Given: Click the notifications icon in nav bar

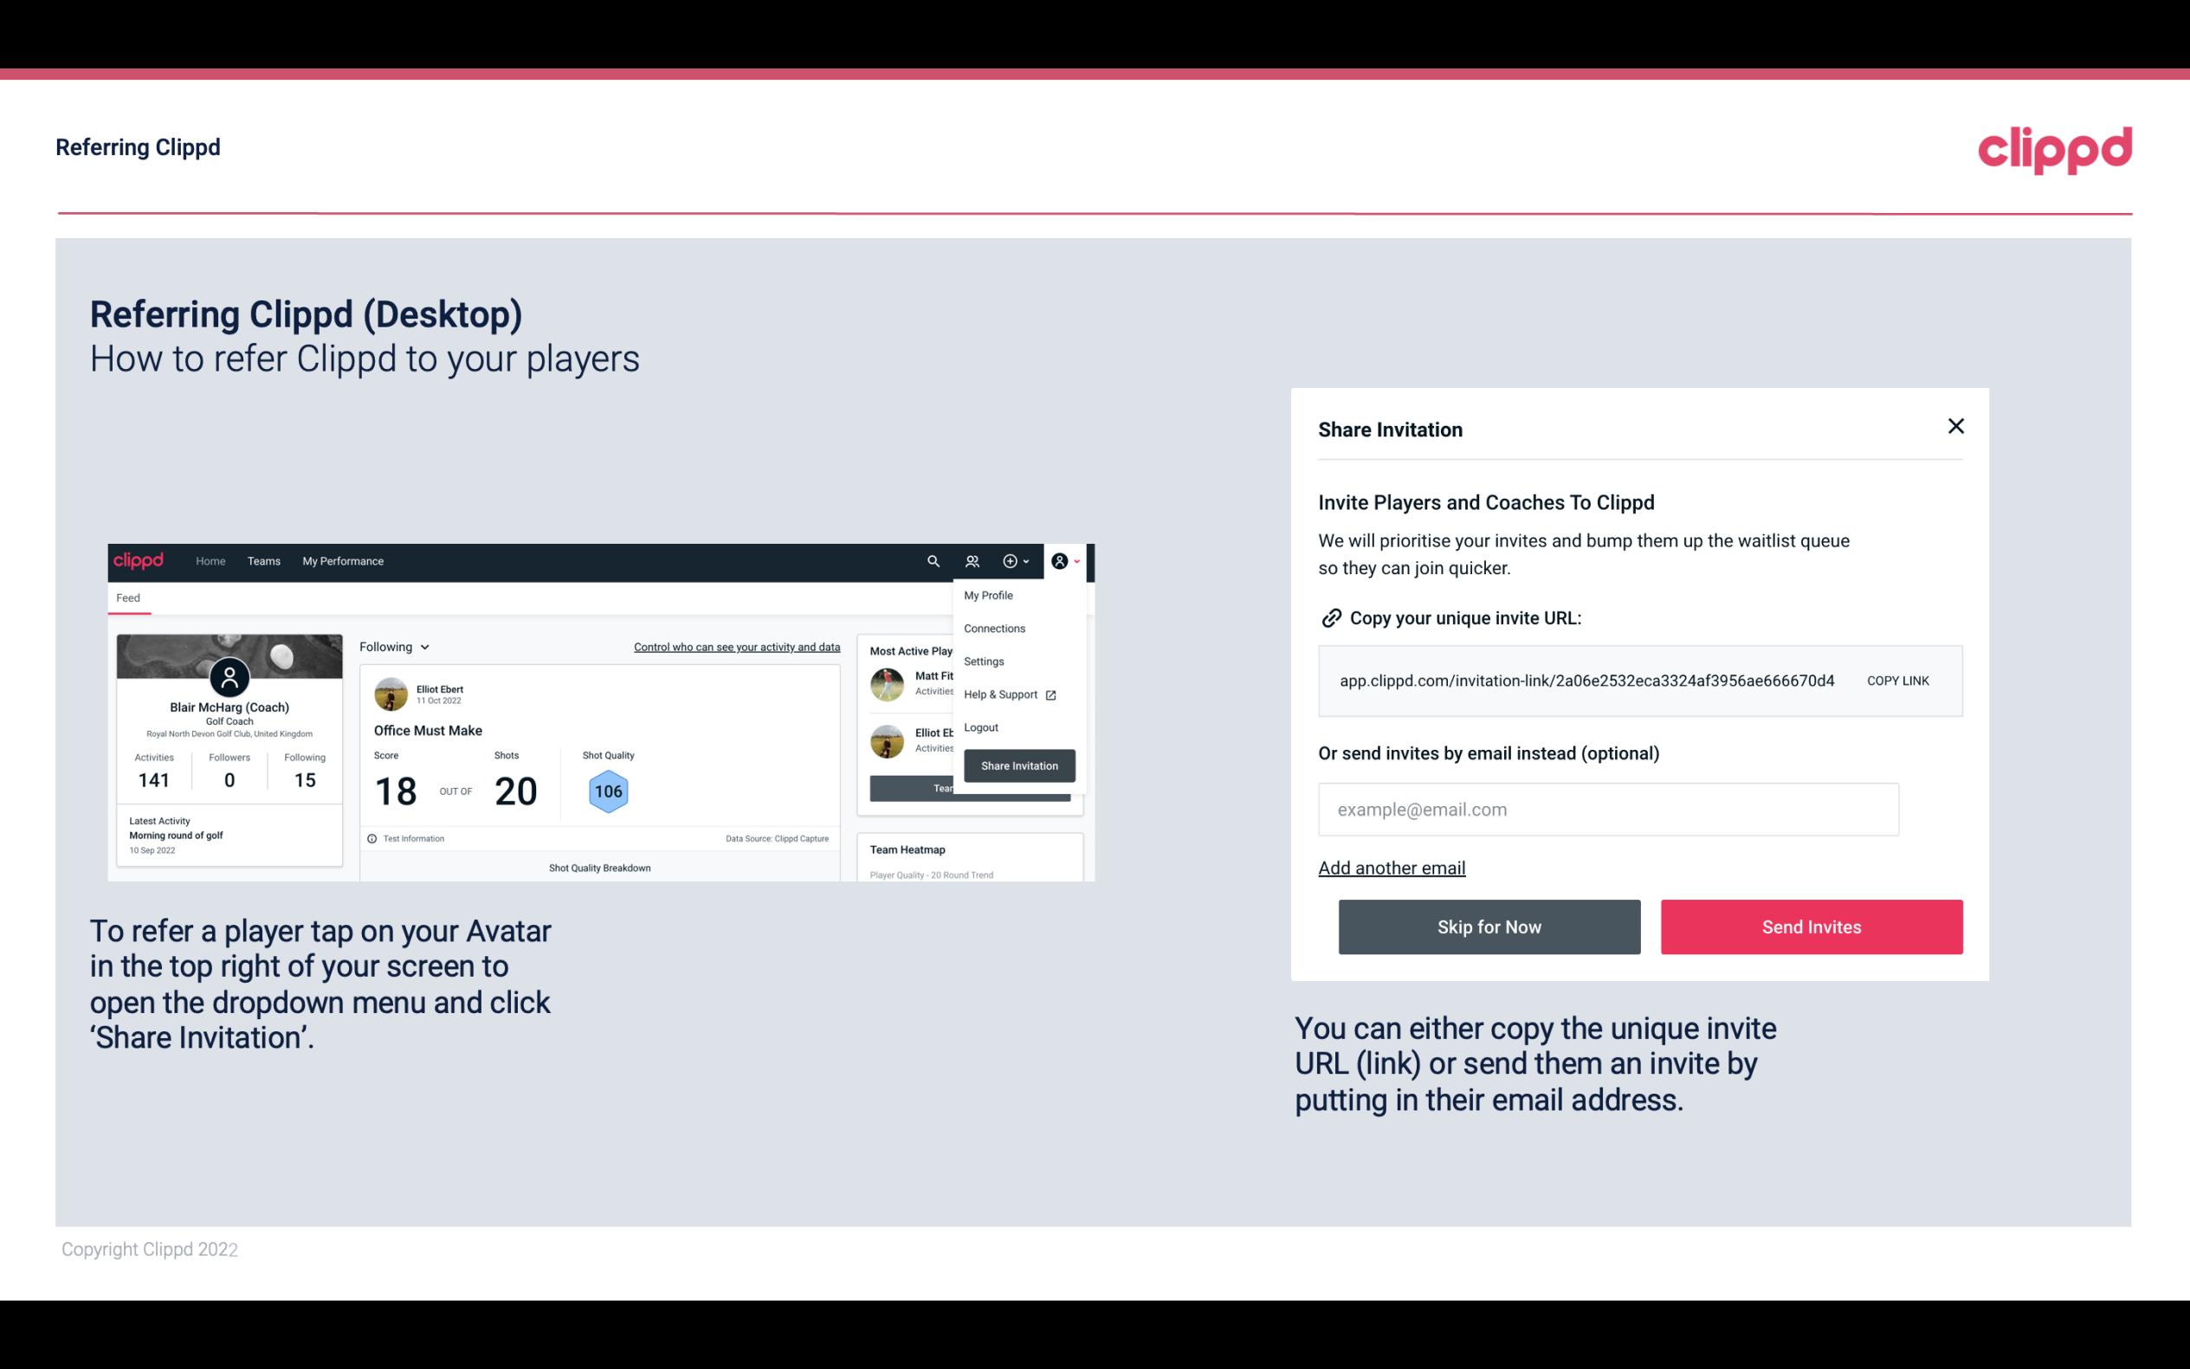Looking at the screenshot, I should (x=972, y=560).
